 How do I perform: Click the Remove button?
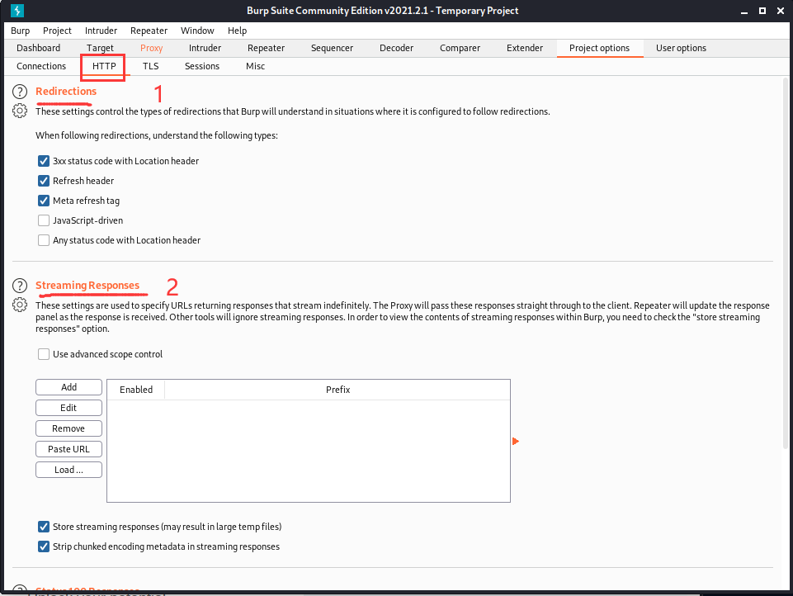coord(68,428)
